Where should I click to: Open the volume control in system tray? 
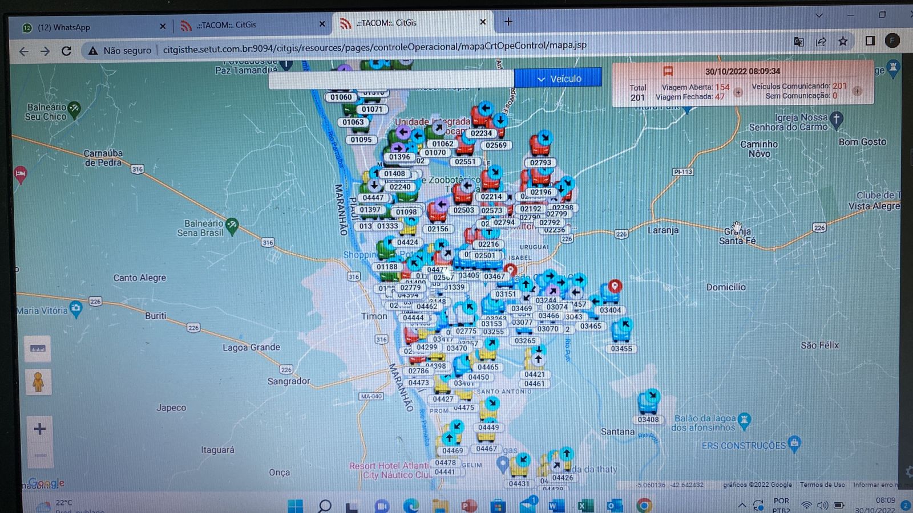[822, 505]
